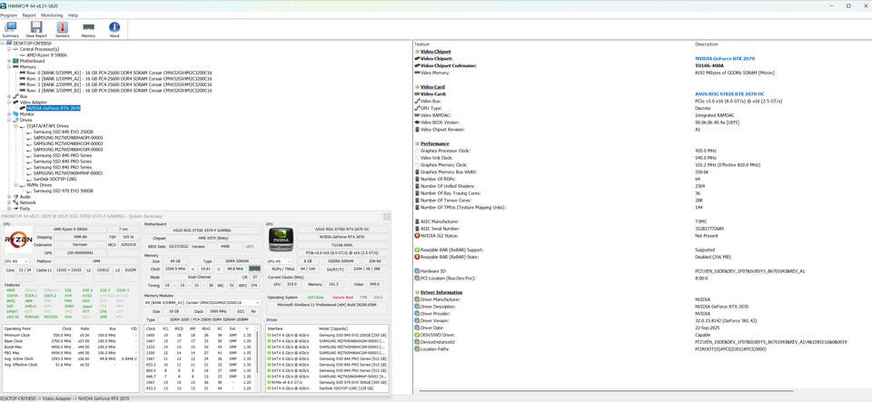The height and width of the screenshot is (402, 872).
Task: Click the Bus node icon in the tree
Action: 15,96
